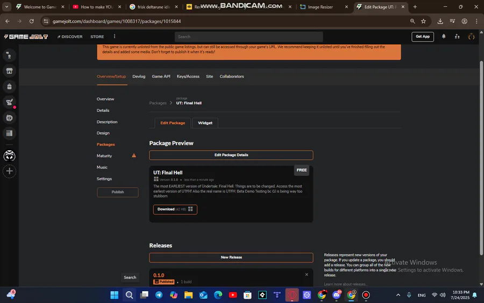This screenshot has width=484, height=303.
Task: Open the Chrome profile icon
Action: coord(464,21)
